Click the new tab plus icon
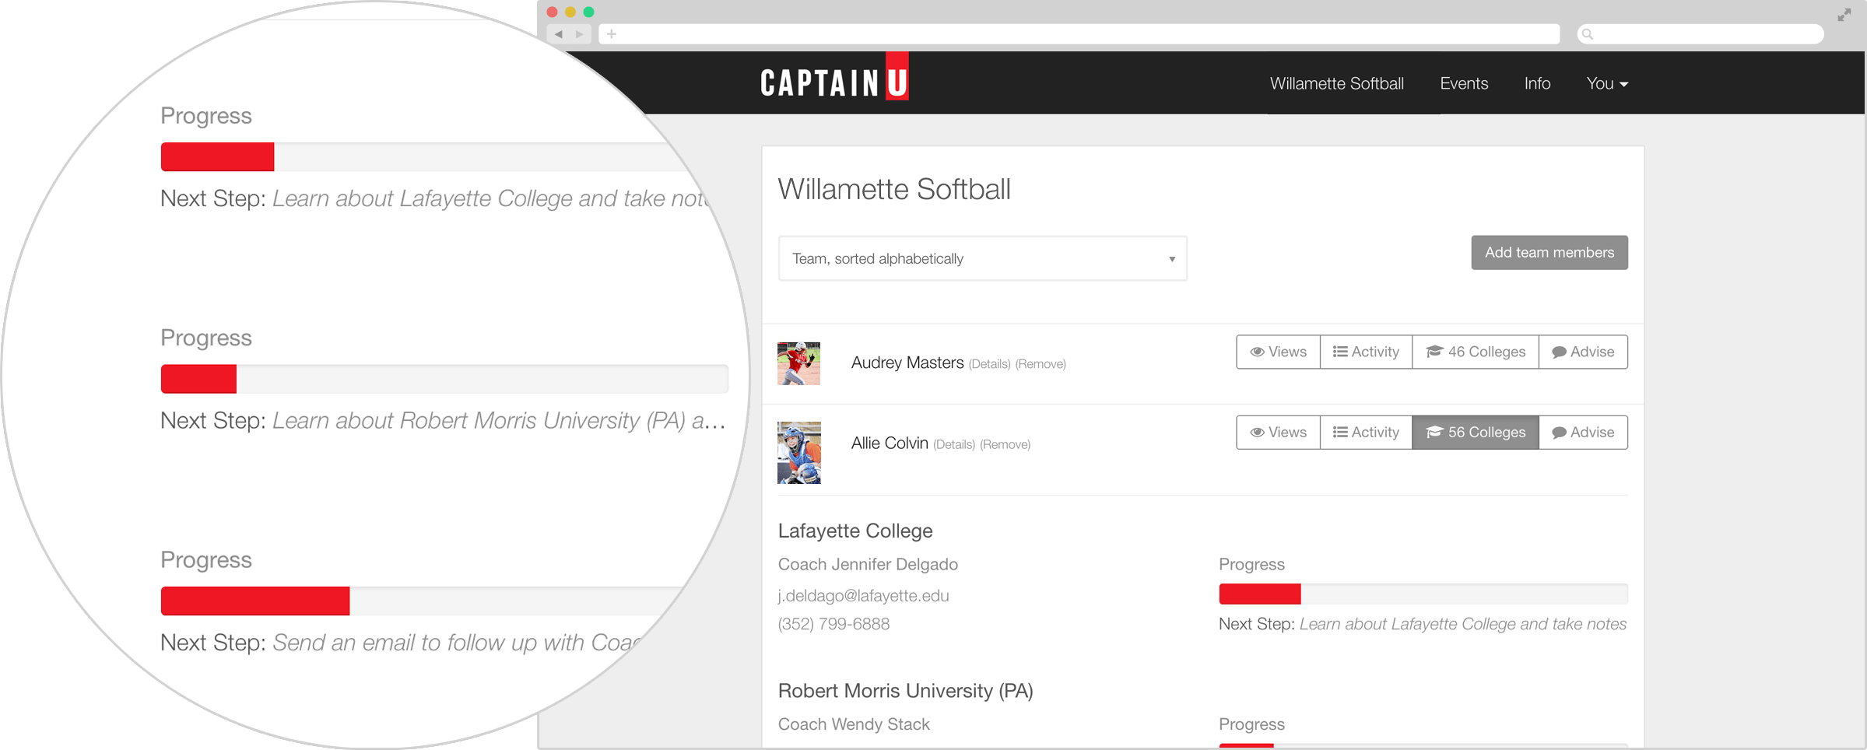1867x750 pixels. [x=612, y=34]
